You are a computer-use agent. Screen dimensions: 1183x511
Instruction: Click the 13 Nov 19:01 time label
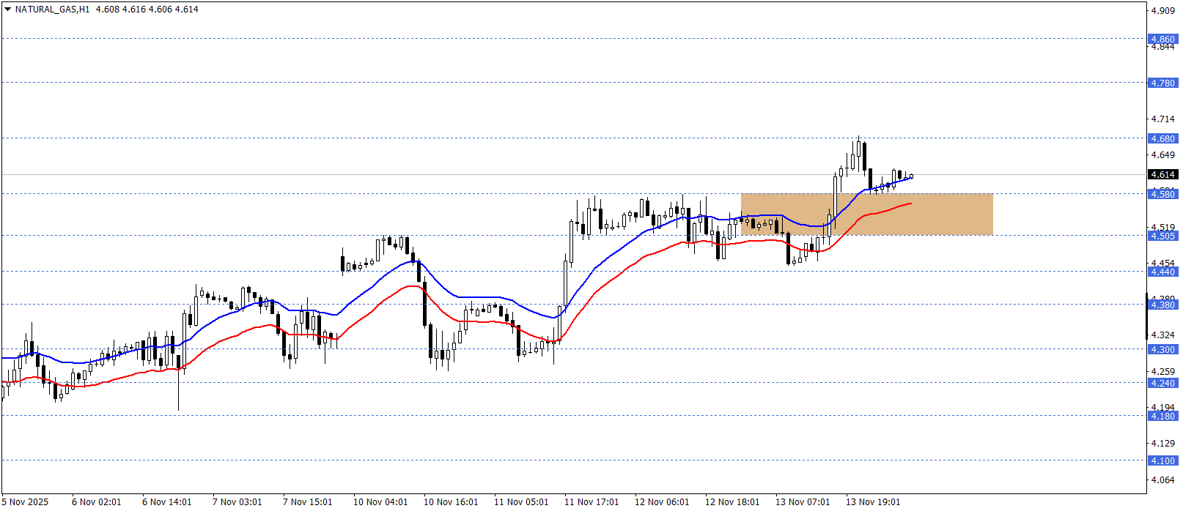click(x=873, y=501)
